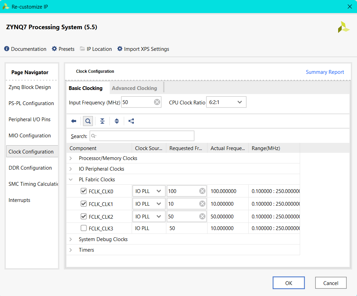This screenshot has width=357, height=296.
Task: Click the Clock Source column header
Action: [x=149, y=148]
